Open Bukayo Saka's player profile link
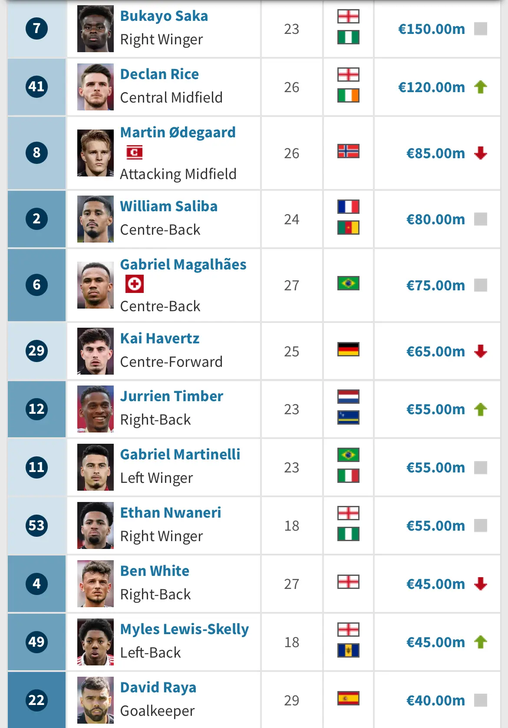Image resolution: width=508 pixels, height=728 pixels. coord(164,16)
